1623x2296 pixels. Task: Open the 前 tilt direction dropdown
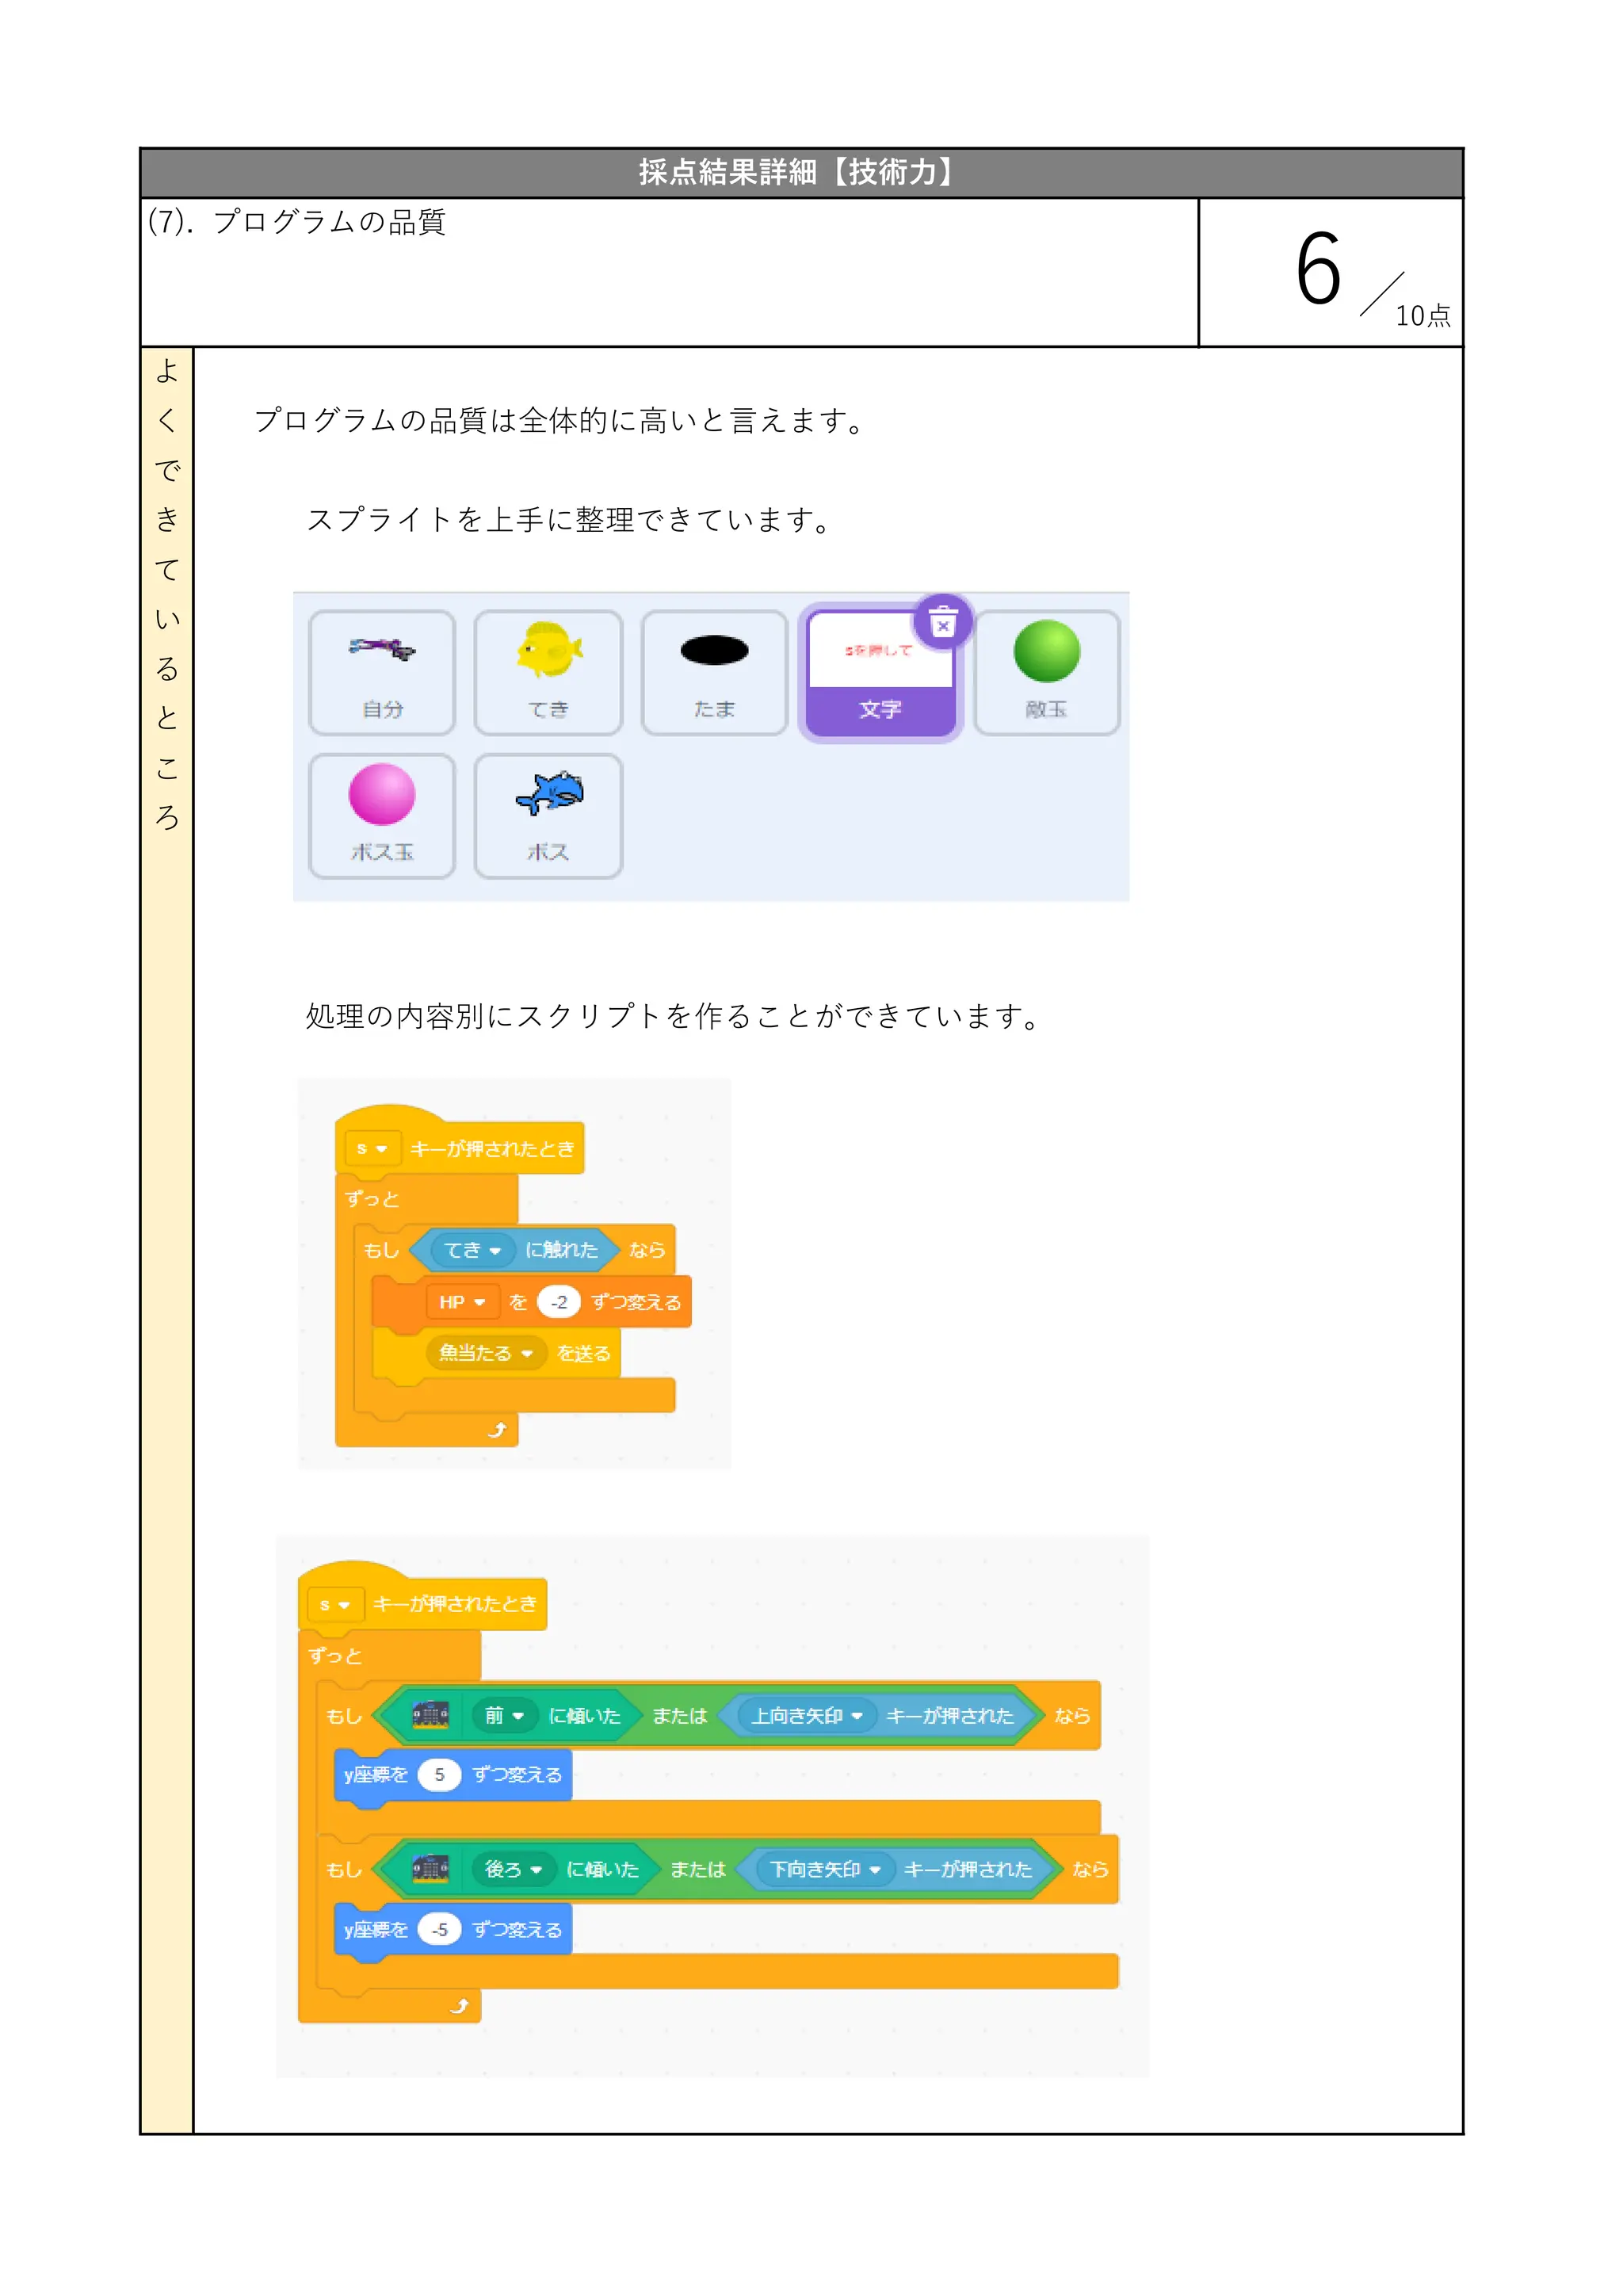[x=505, y=1715]
